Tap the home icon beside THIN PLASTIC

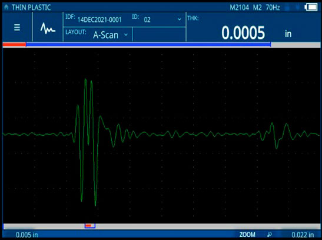point(6,7)
